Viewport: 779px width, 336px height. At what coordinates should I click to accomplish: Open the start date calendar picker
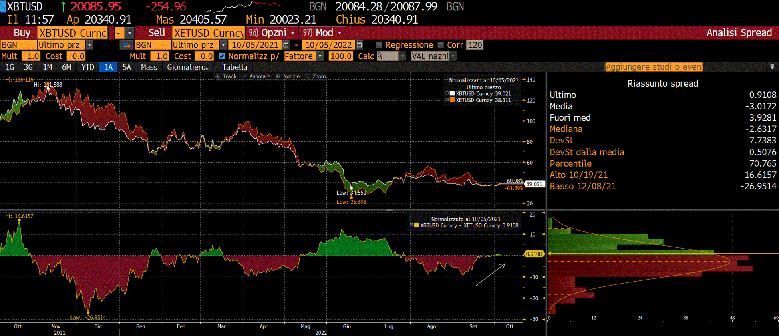pos(286,45)
